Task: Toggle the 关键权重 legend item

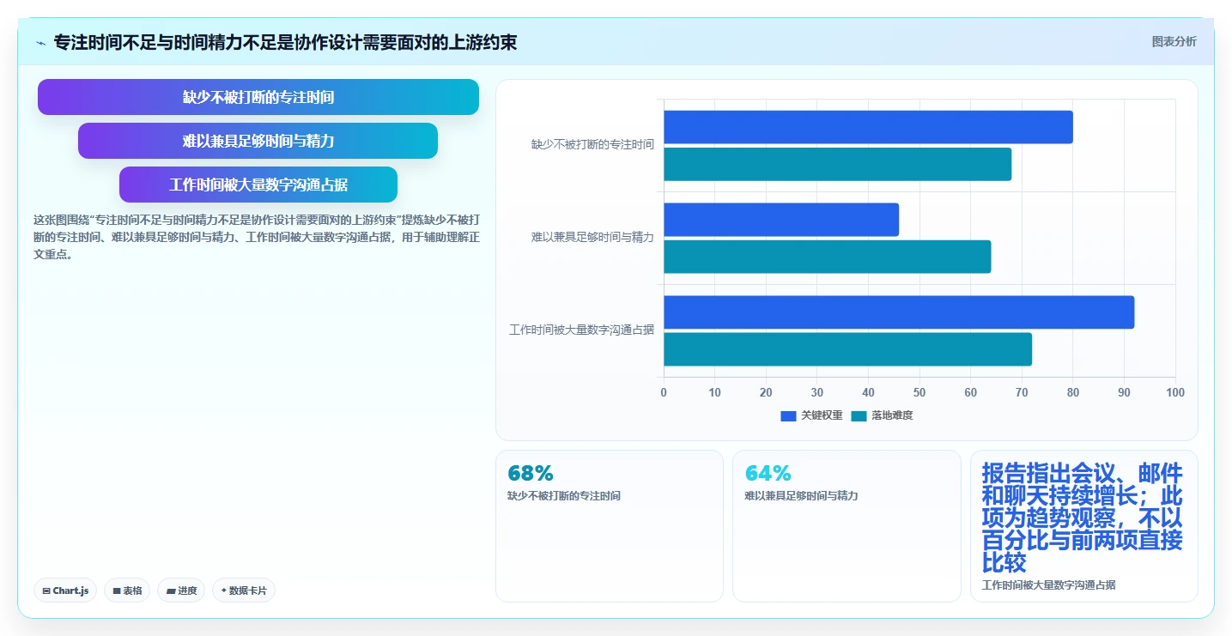Action: pyautogui.click(x=811, y=415)
